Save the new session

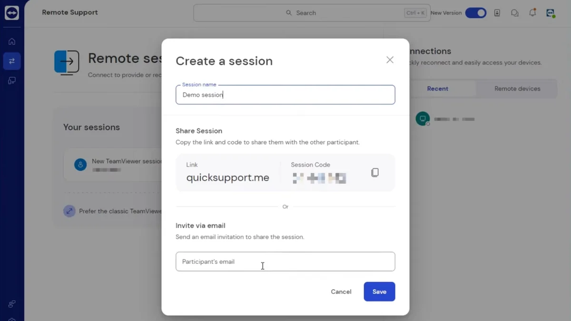point(379,292)
